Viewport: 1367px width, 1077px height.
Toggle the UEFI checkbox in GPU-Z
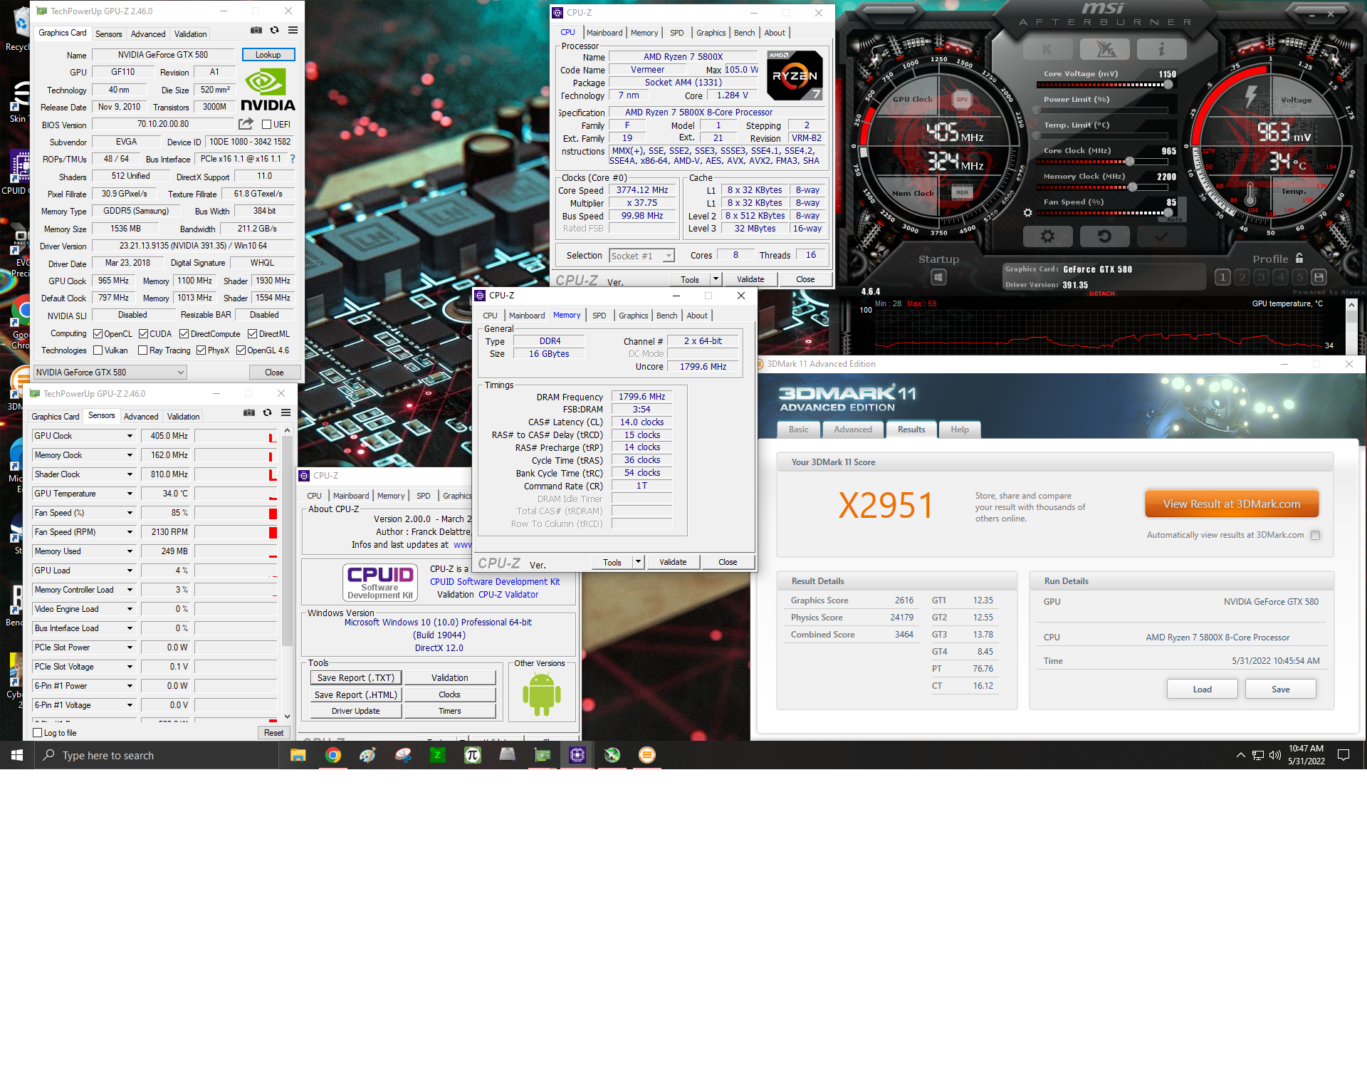pyautogui.click(x=267, y=125)
